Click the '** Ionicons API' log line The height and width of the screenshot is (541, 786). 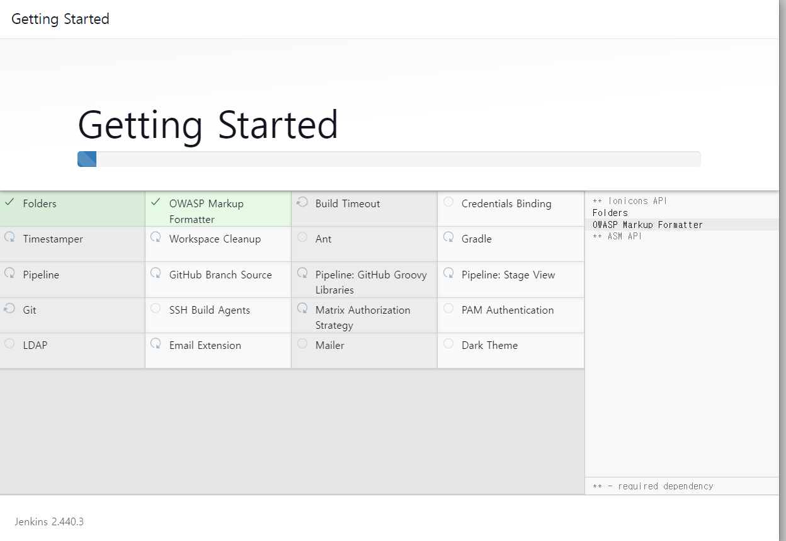pos(629,201)
